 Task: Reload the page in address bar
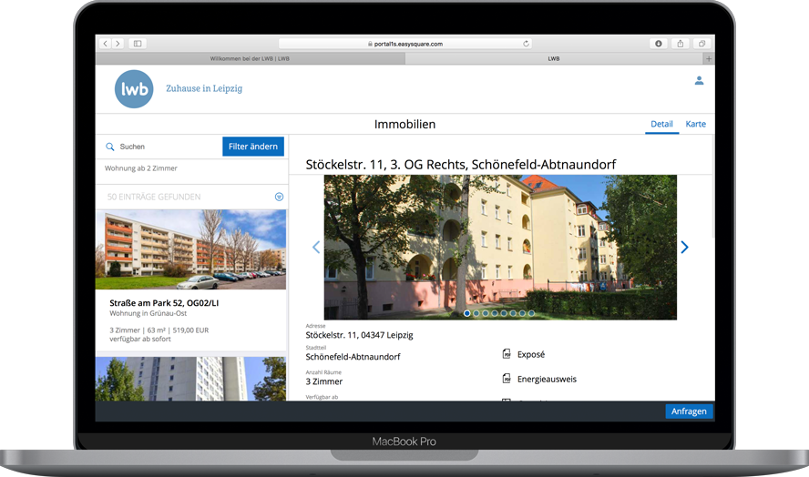526,44
